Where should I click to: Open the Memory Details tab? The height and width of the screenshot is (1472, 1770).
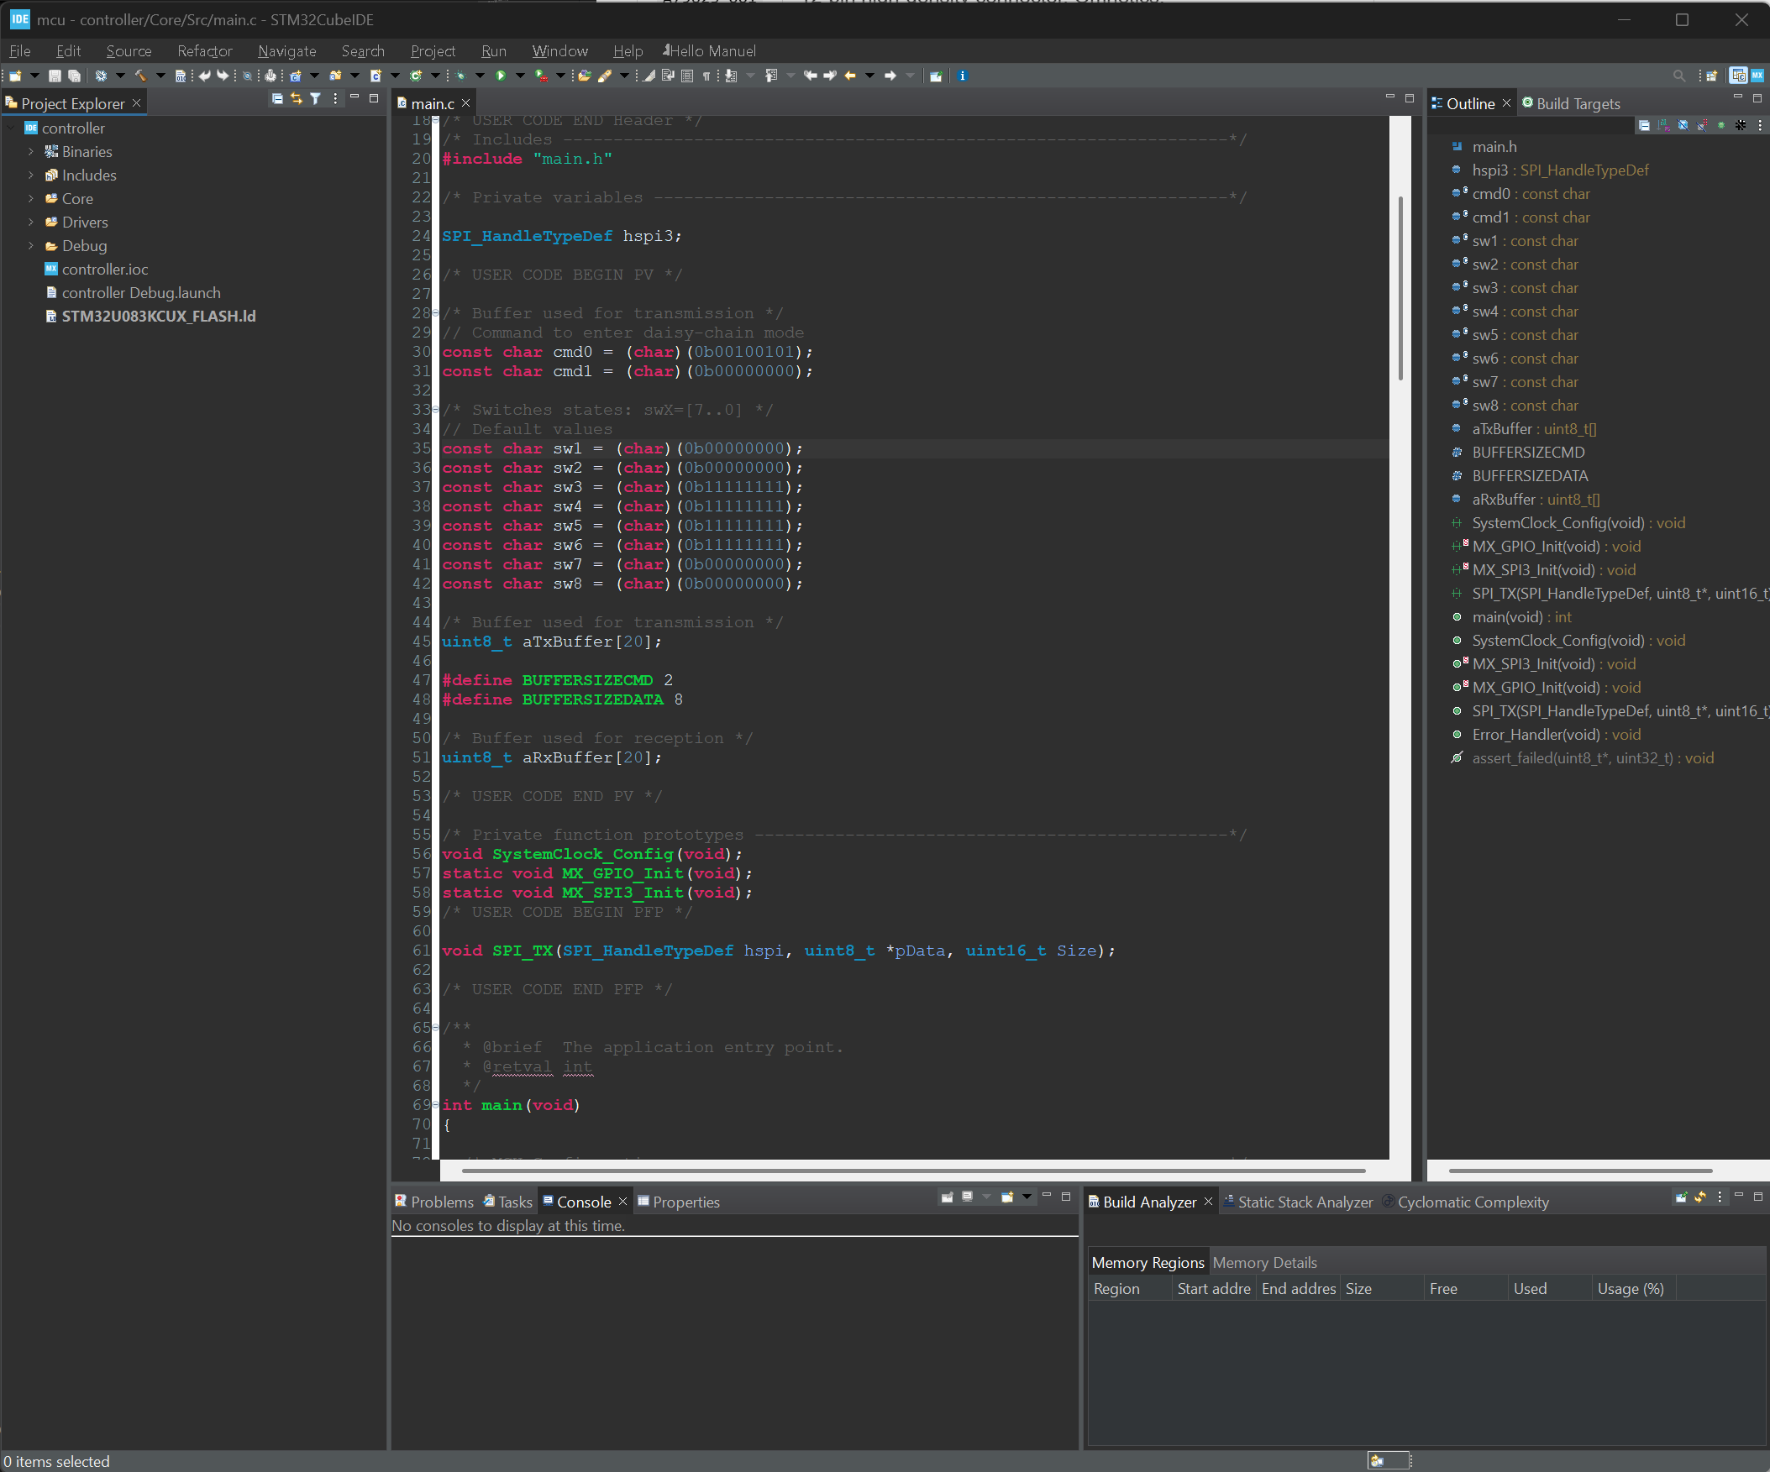pyautogui.click(x=1263, y=1262)
